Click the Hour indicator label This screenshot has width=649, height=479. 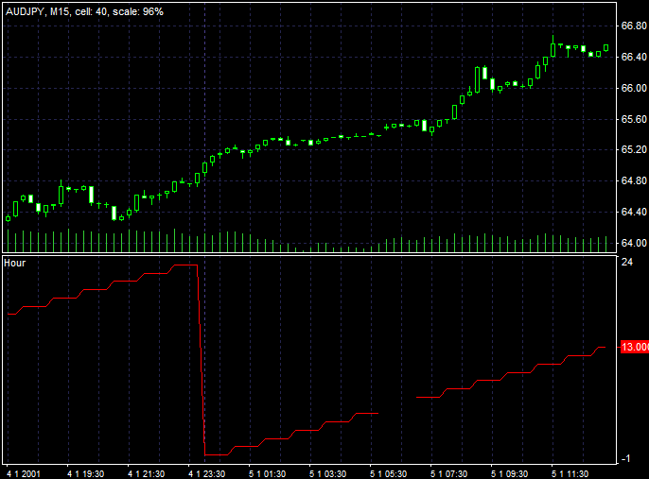point(14,263)
